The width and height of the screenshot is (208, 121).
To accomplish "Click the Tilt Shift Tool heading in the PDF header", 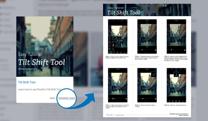I will (x=123, y=13).
